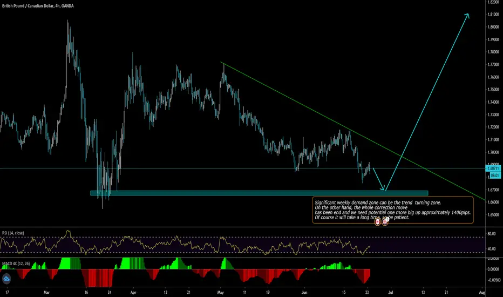Open the Canadian flag economic event marker
The width and height of the screenshot is (503, 297).
click(x=378, y=221)
